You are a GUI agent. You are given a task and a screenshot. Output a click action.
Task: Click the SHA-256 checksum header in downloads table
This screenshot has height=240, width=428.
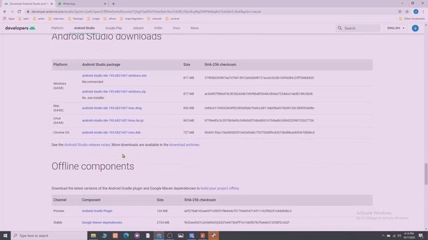coord(220,65)
